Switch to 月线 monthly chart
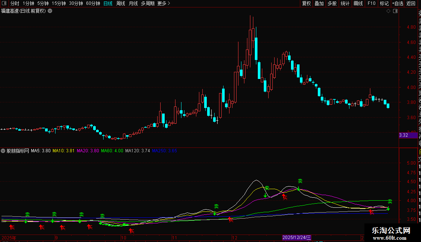 click(133, 3)
